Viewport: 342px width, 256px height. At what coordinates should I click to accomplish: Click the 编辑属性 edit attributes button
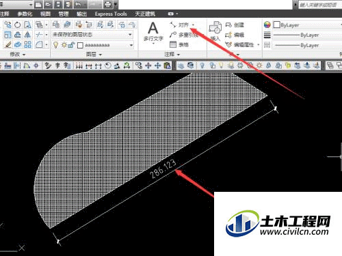(240, 45)
